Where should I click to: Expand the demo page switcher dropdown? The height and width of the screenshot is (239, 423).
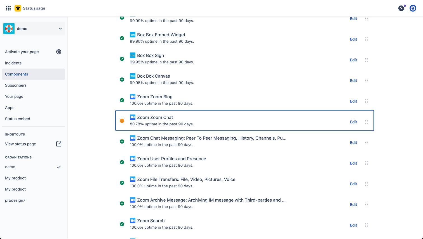coord(34,29)
